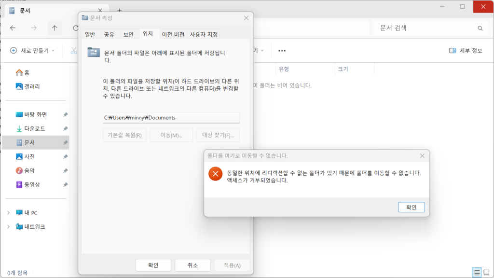This screenshot has height=278, width=494.
Task: Click the refresh icon in Explorer
Action: point(76,28)
